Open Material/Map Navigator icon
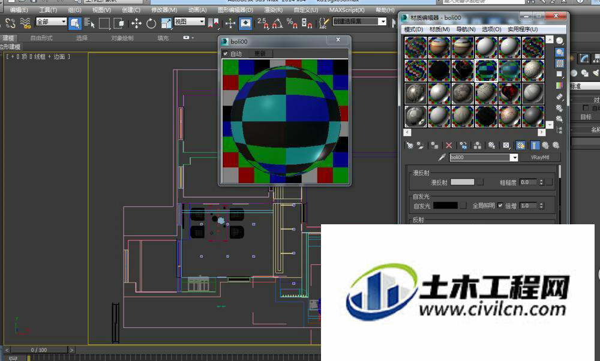The height and width of the screenshot is (361, 600). (559, 130)
